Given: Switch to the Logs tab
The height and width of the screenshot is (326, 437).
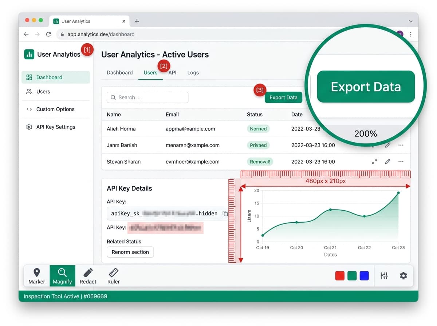Looking at the screenshot, I should click(x=193, y=72).
